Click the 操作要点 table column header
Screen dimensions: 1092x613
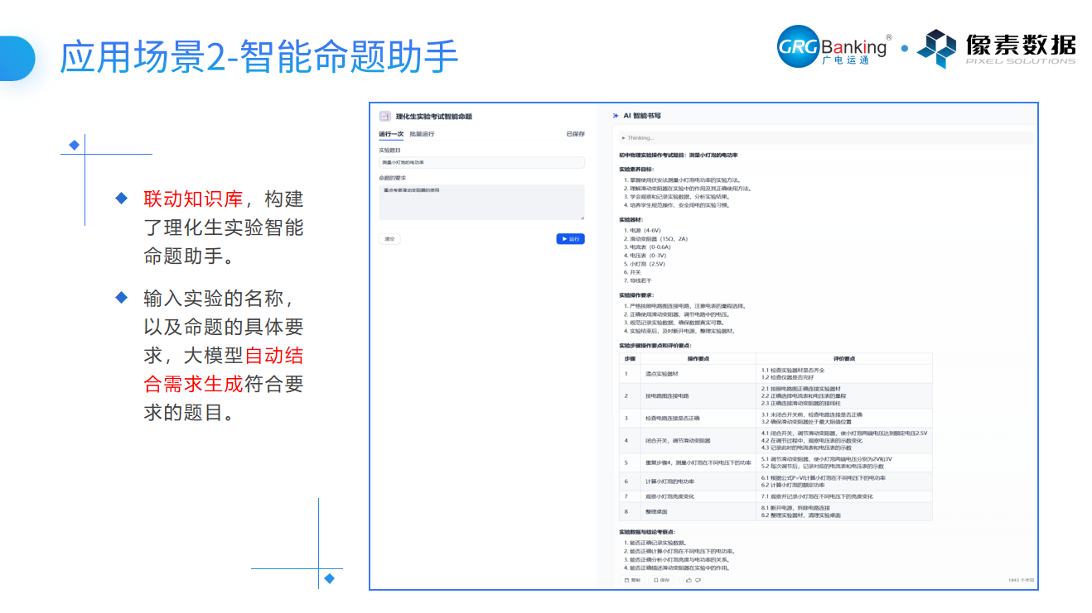click(x=698, y=358)
